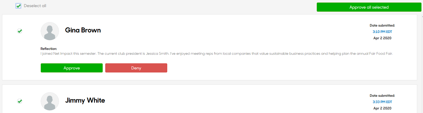423x113 pixels.
Task: Click Date submitted label in Jimmy's card
Action: (382, 96)
